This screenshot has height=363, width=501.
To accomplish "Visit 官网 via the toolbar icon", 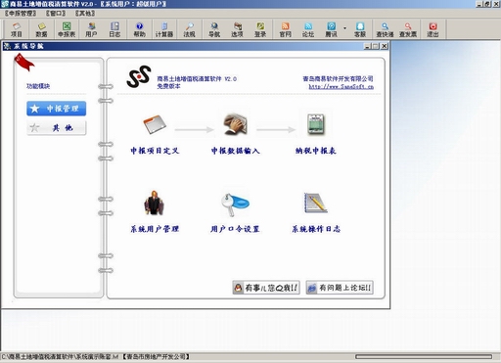I will tap(286, 29).
